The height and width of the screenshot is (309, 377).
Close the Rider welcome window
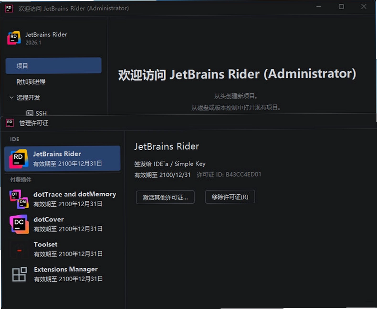click(x=364, y=7)
